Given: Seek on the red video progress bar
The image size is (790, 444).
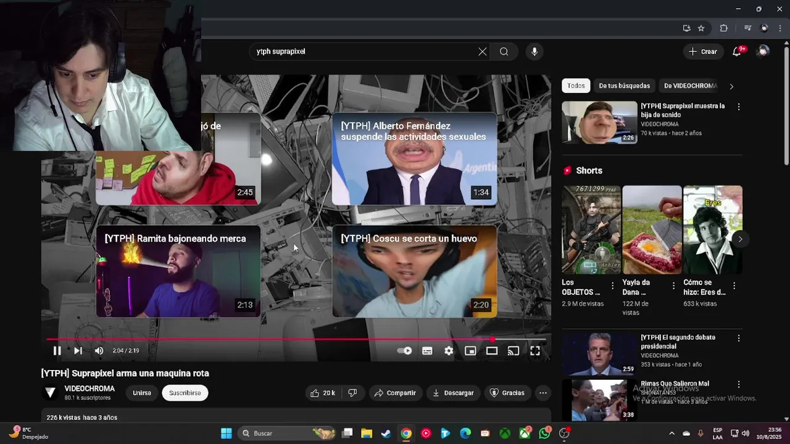Looking at the screenshot, I should click(296, 339).
